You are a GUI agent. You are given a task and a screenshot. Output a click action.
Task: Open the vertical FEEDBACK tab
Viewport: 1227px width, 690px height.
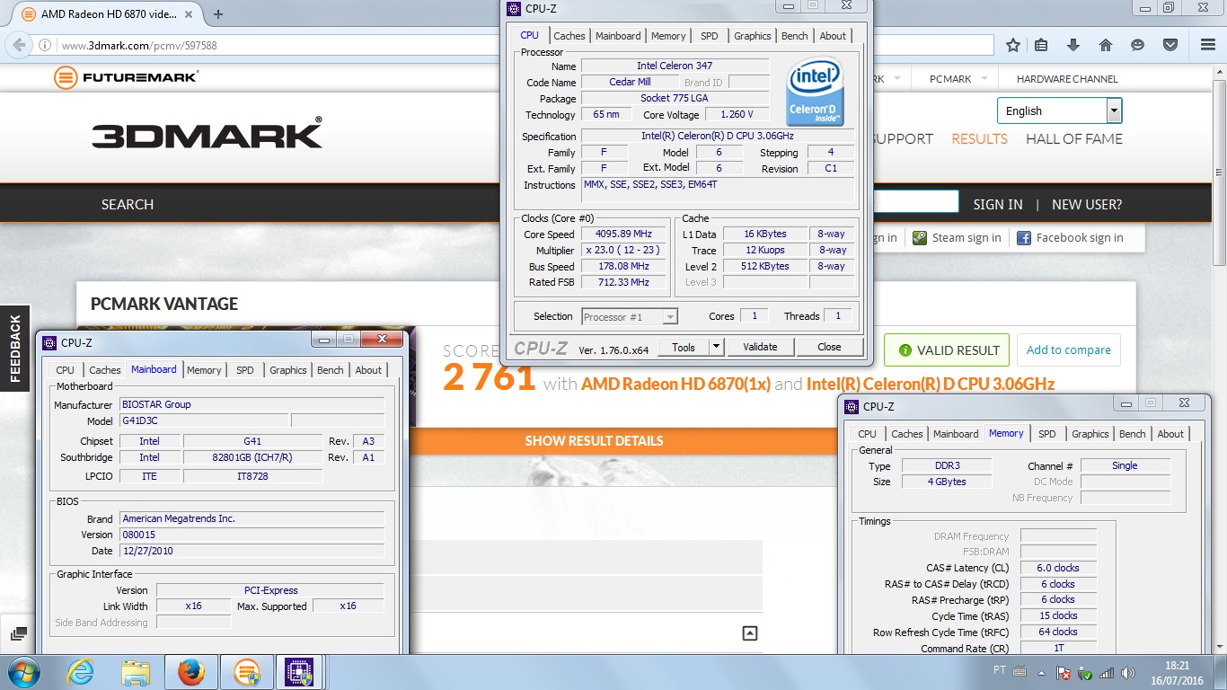pos(15,349)
